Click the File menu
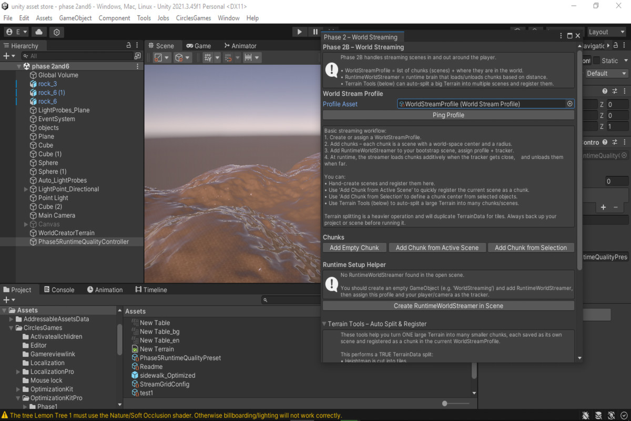The height and width of the screenshot is (421, 631). 8,18
